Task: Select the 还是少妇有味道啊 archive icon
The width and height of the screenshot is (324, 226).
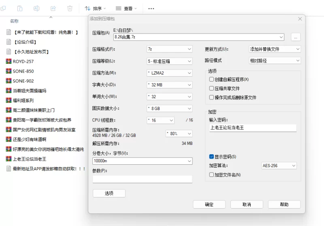Action: point(9,139)
